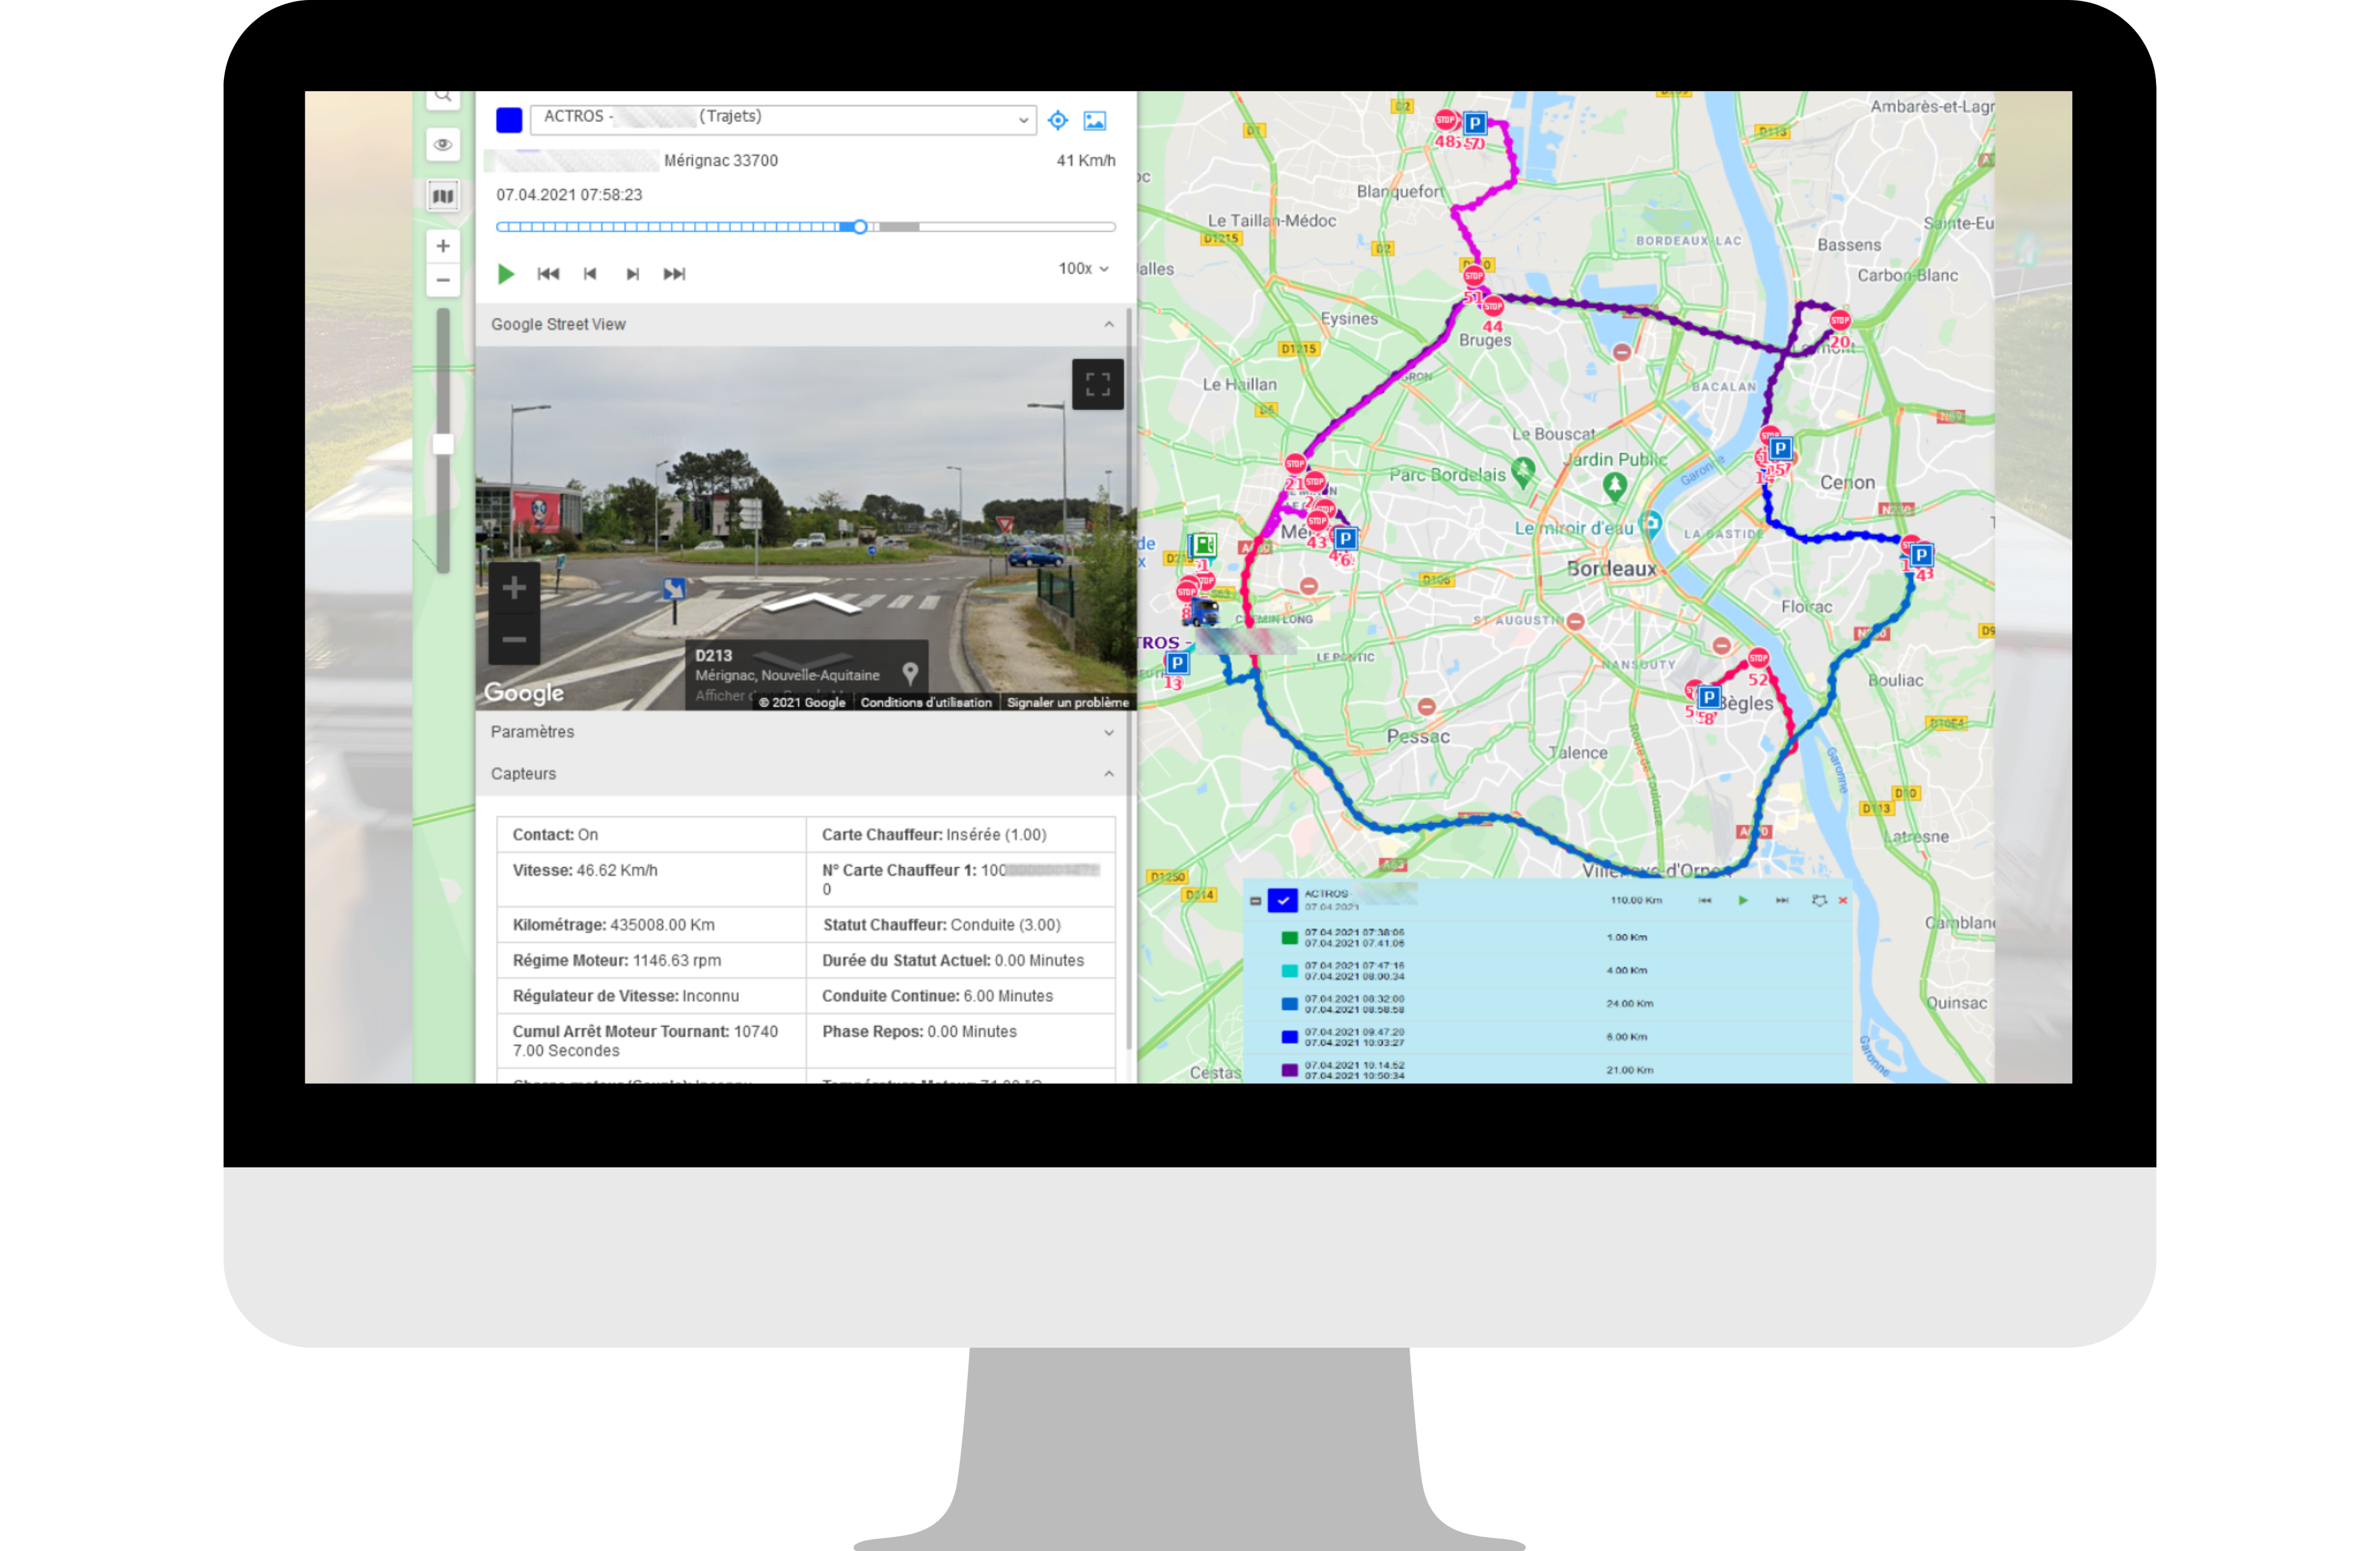The height and width of the screenshot is (1551, 2380).
Task: Click the map zoom slider handle
Action: [443, 445]
